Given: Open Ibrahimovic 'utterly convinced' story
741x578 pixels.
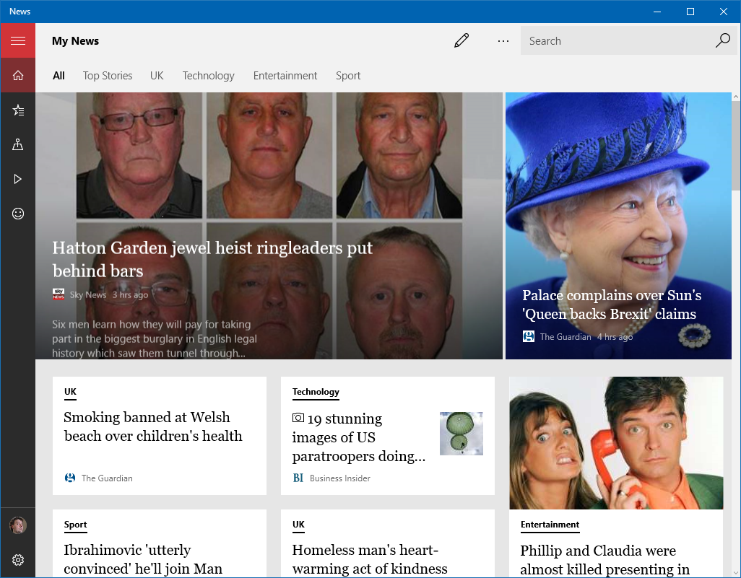Looking at the screenshot, I should (143, 559).
